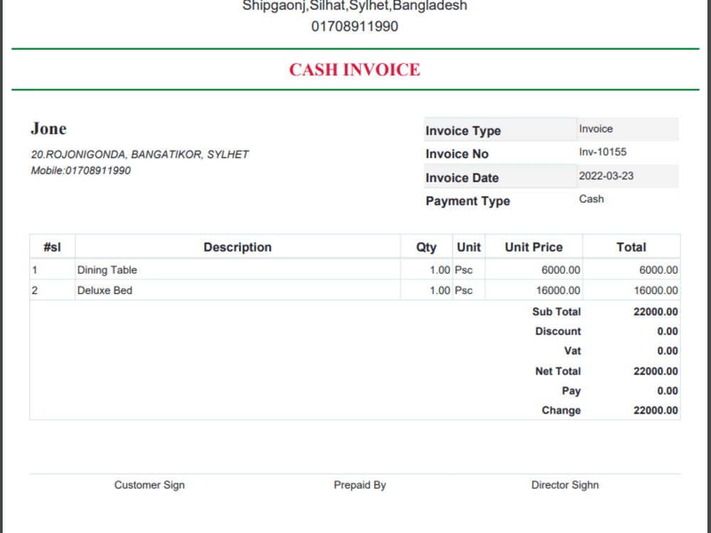
Task: Select address 20.ROJONIGONDA, BANGATIKOR, SYLHET
Action: click(139, 154)
